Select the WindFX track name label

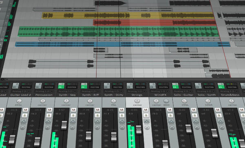[x=160, y=95]
